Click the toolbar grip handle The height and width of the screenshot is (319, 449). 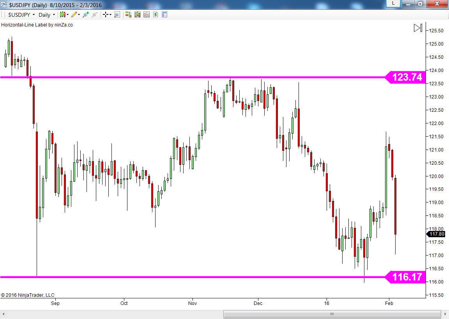coord(2,14)
